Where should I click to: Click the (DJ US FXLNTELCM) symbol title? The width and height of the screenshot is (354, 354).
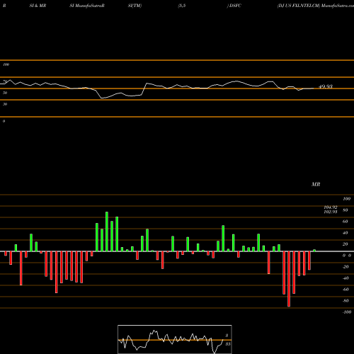299,6
